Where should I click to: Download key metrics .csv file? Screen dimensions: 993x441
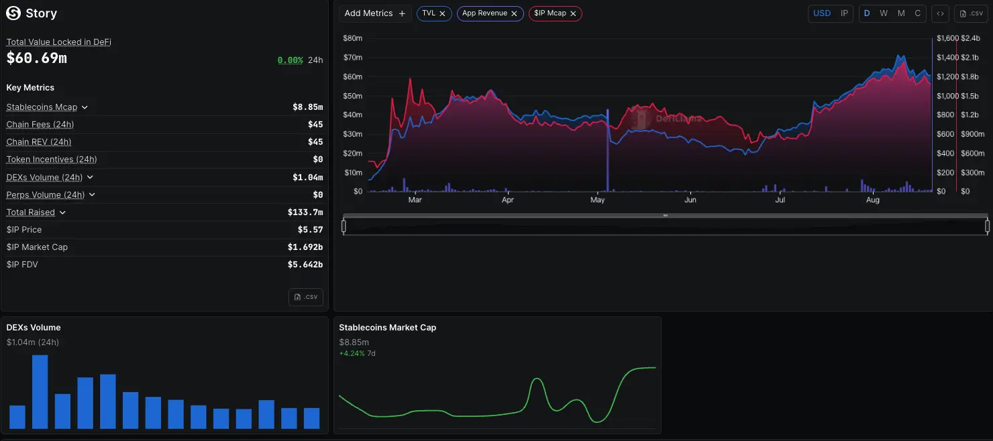pos(306,297)
